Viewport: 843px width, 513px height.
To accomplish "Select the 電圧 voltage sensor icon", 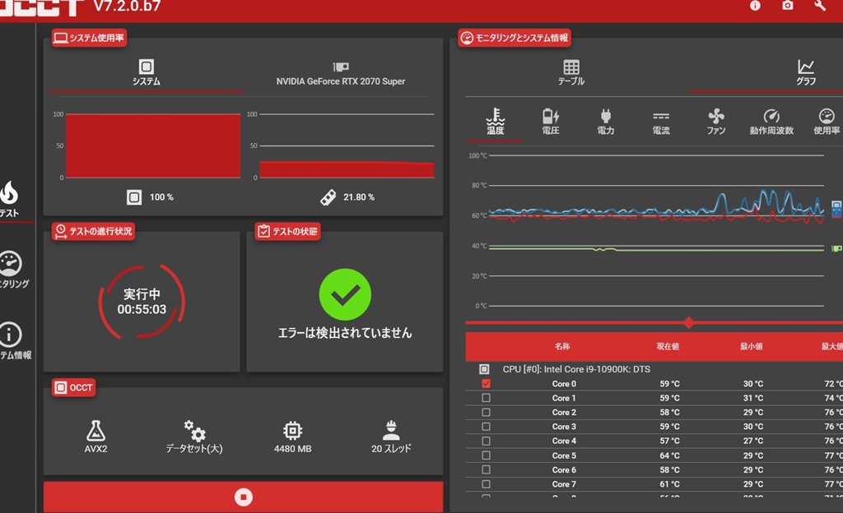I will 551,122.
